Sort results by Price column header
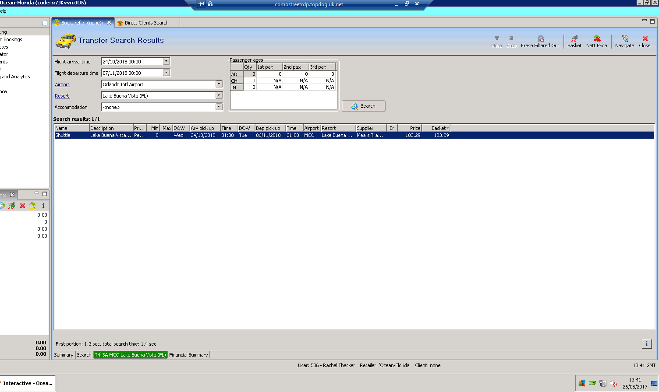 [x=410, y=128]
